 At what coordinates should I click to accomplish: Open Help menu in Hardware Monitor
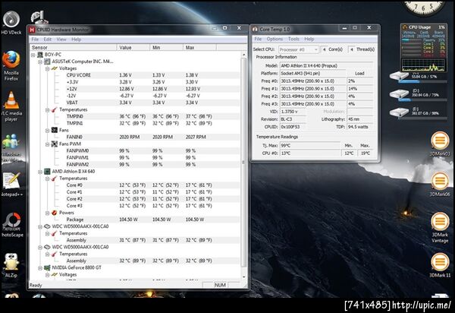pos(77,40)
